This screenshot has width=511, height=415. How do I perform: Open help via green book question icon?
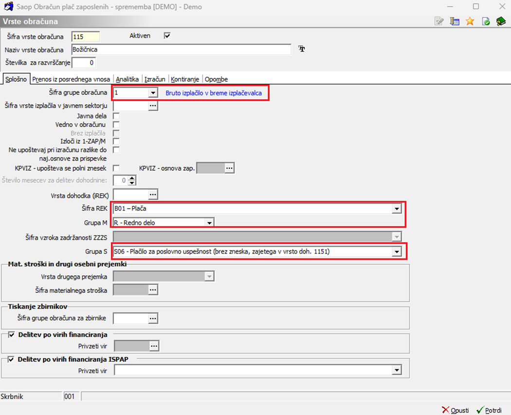[x=501, y=21]
